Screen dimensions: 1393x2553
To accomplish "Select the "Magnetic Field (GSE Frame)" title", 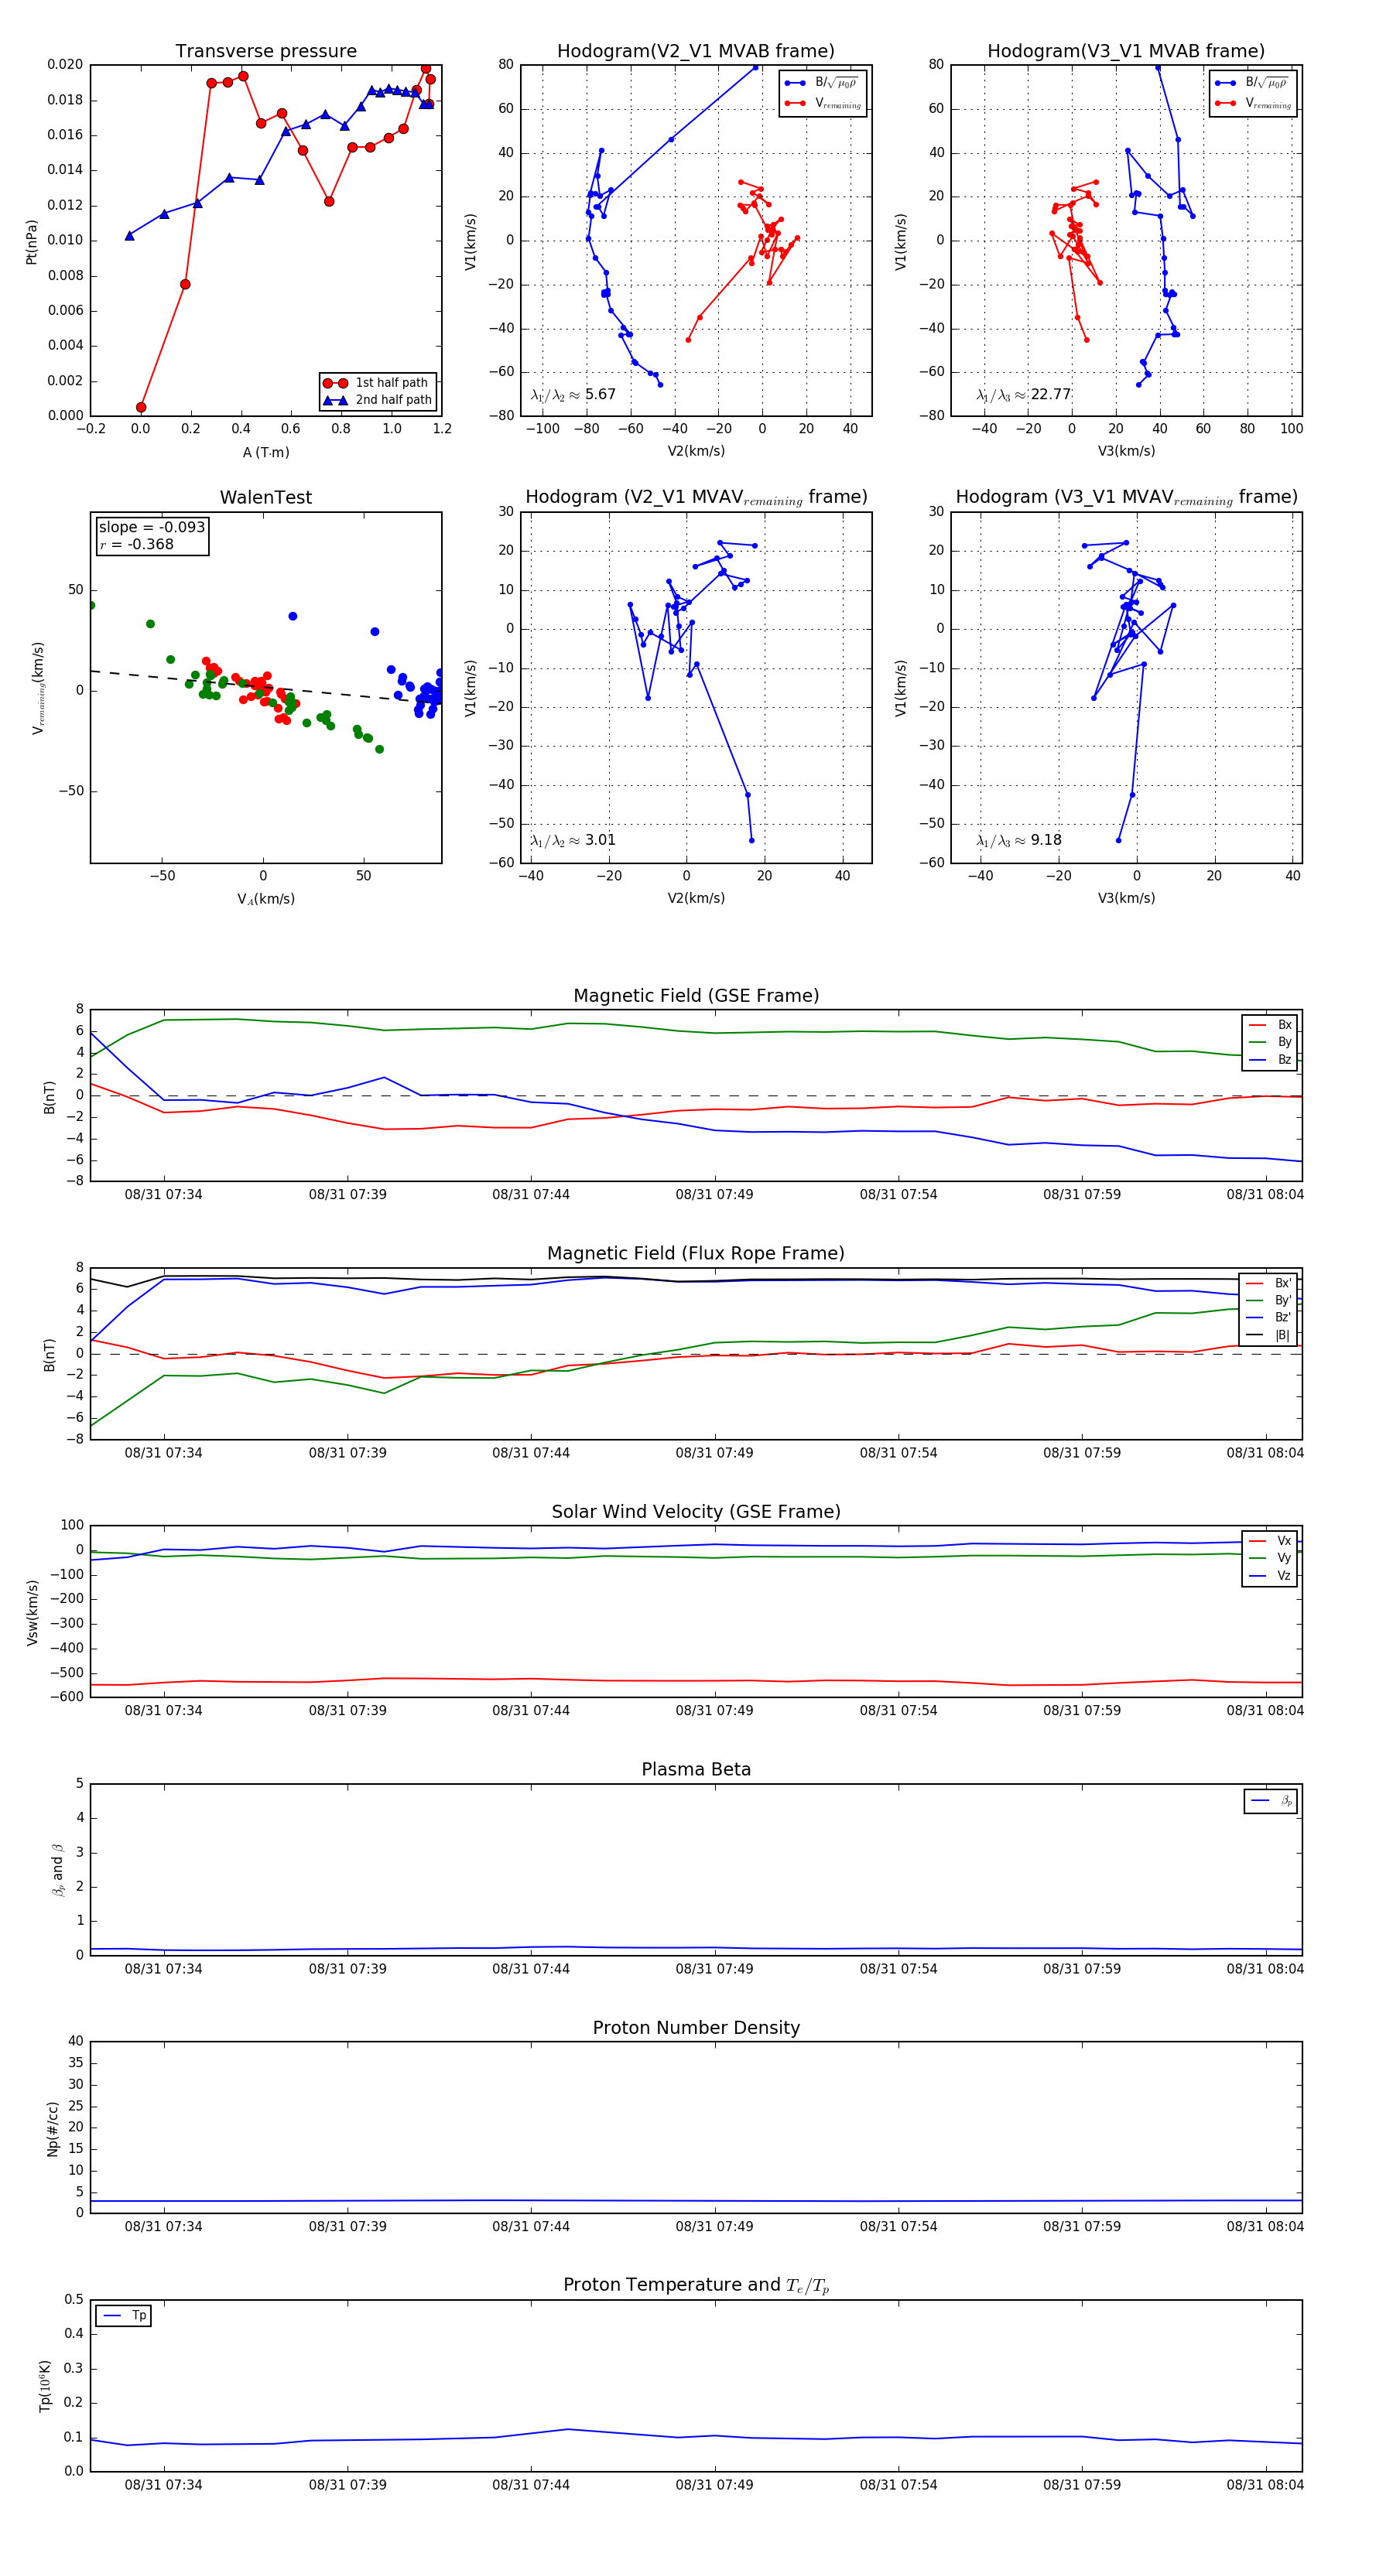I will [x=696, y=996].
